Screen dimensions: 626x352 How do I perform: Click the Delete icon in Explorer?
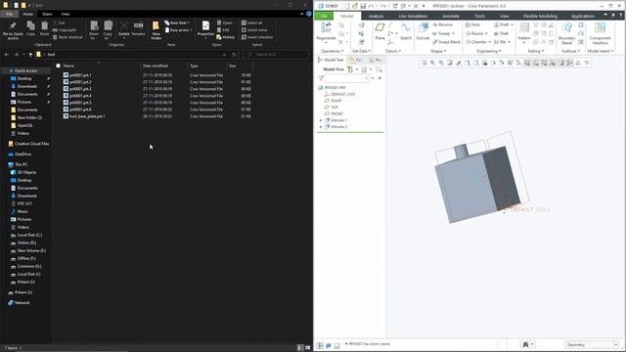(x=124, y=29)
